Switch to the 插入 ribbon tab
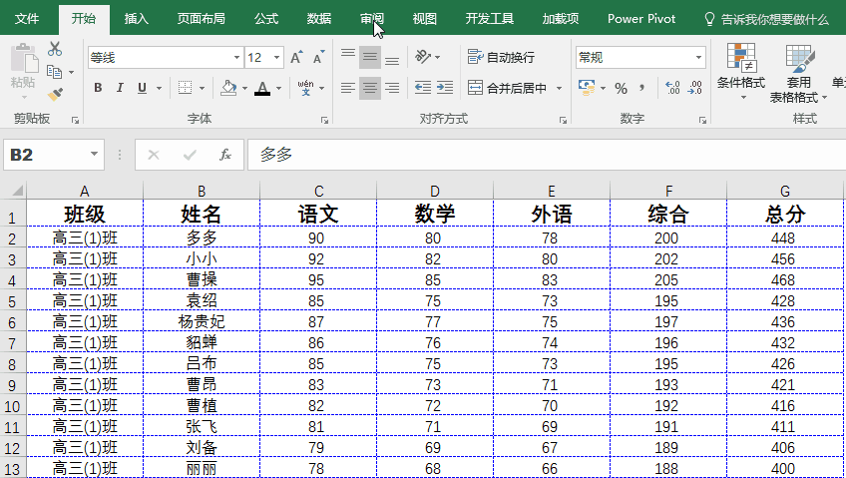846x478 pixels. click(137, 19)
